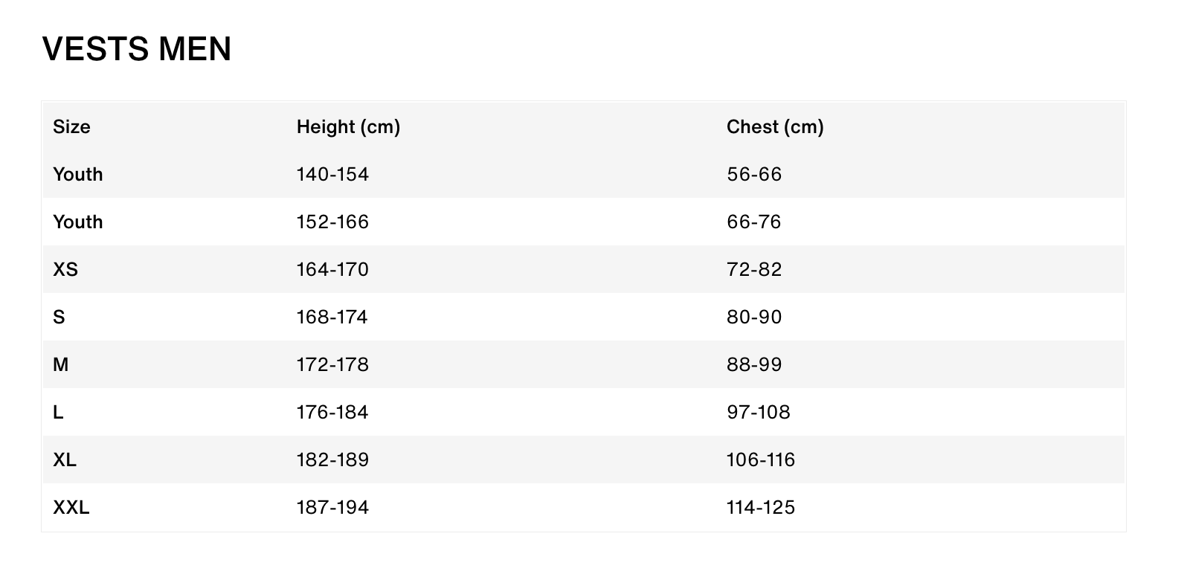Screen dimensions: 1187x574
Task: Click the 97-108 chest measurement
Action: [758, 412]
